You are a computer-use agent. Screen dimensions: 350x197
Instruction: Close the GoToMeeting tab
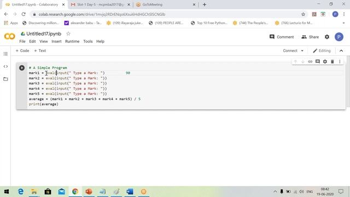click(x=194, y=4)
